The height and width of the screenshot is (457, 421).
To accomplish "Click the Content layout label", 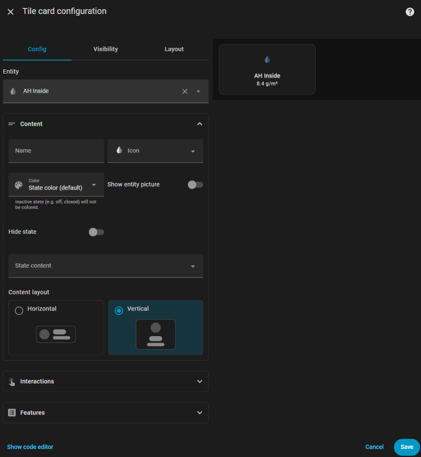I will pos(29,292).
